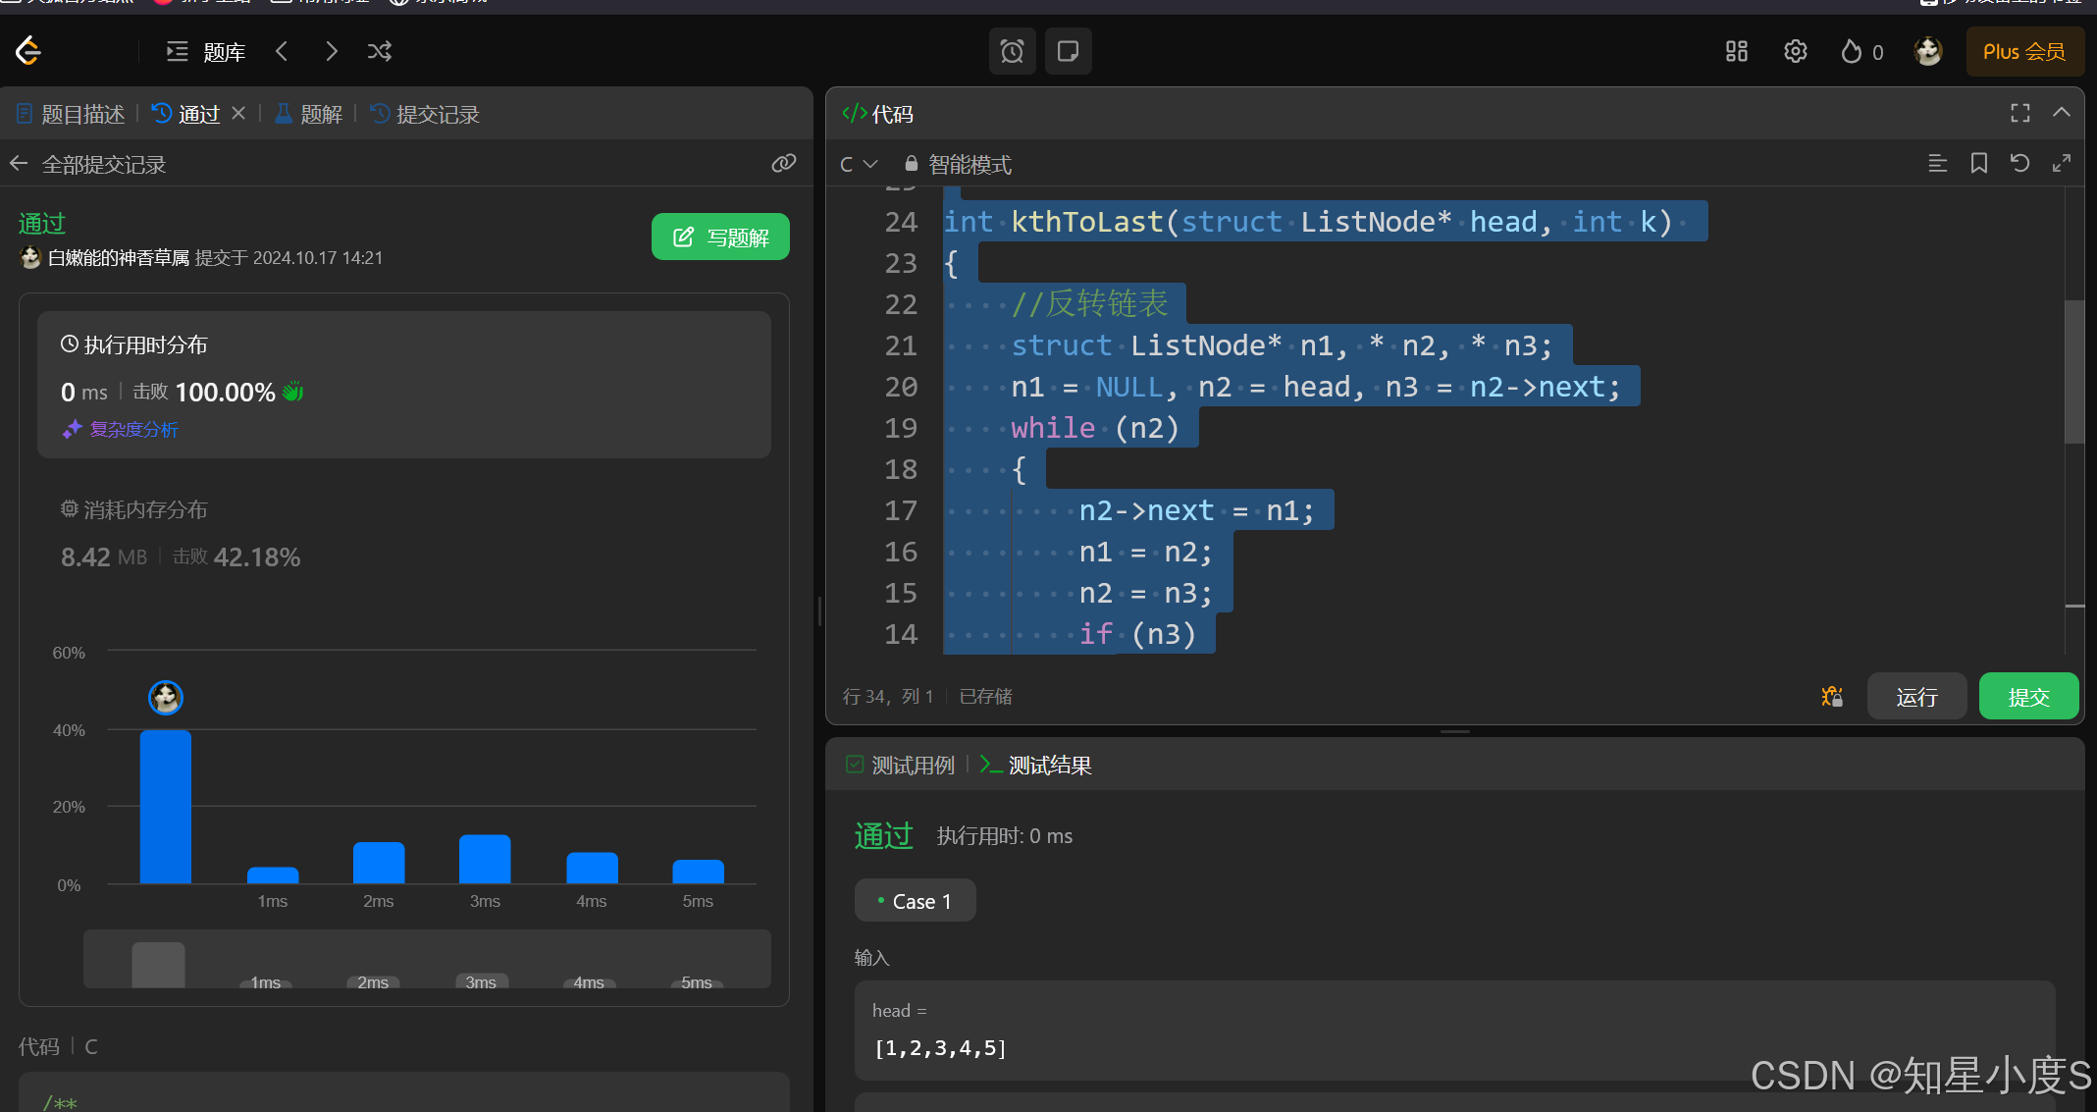Image resolution: width=2097 pixels, height=1112 pixels.
Task: Copy submission link via chain icon
Action: click(x=783, y=164)
